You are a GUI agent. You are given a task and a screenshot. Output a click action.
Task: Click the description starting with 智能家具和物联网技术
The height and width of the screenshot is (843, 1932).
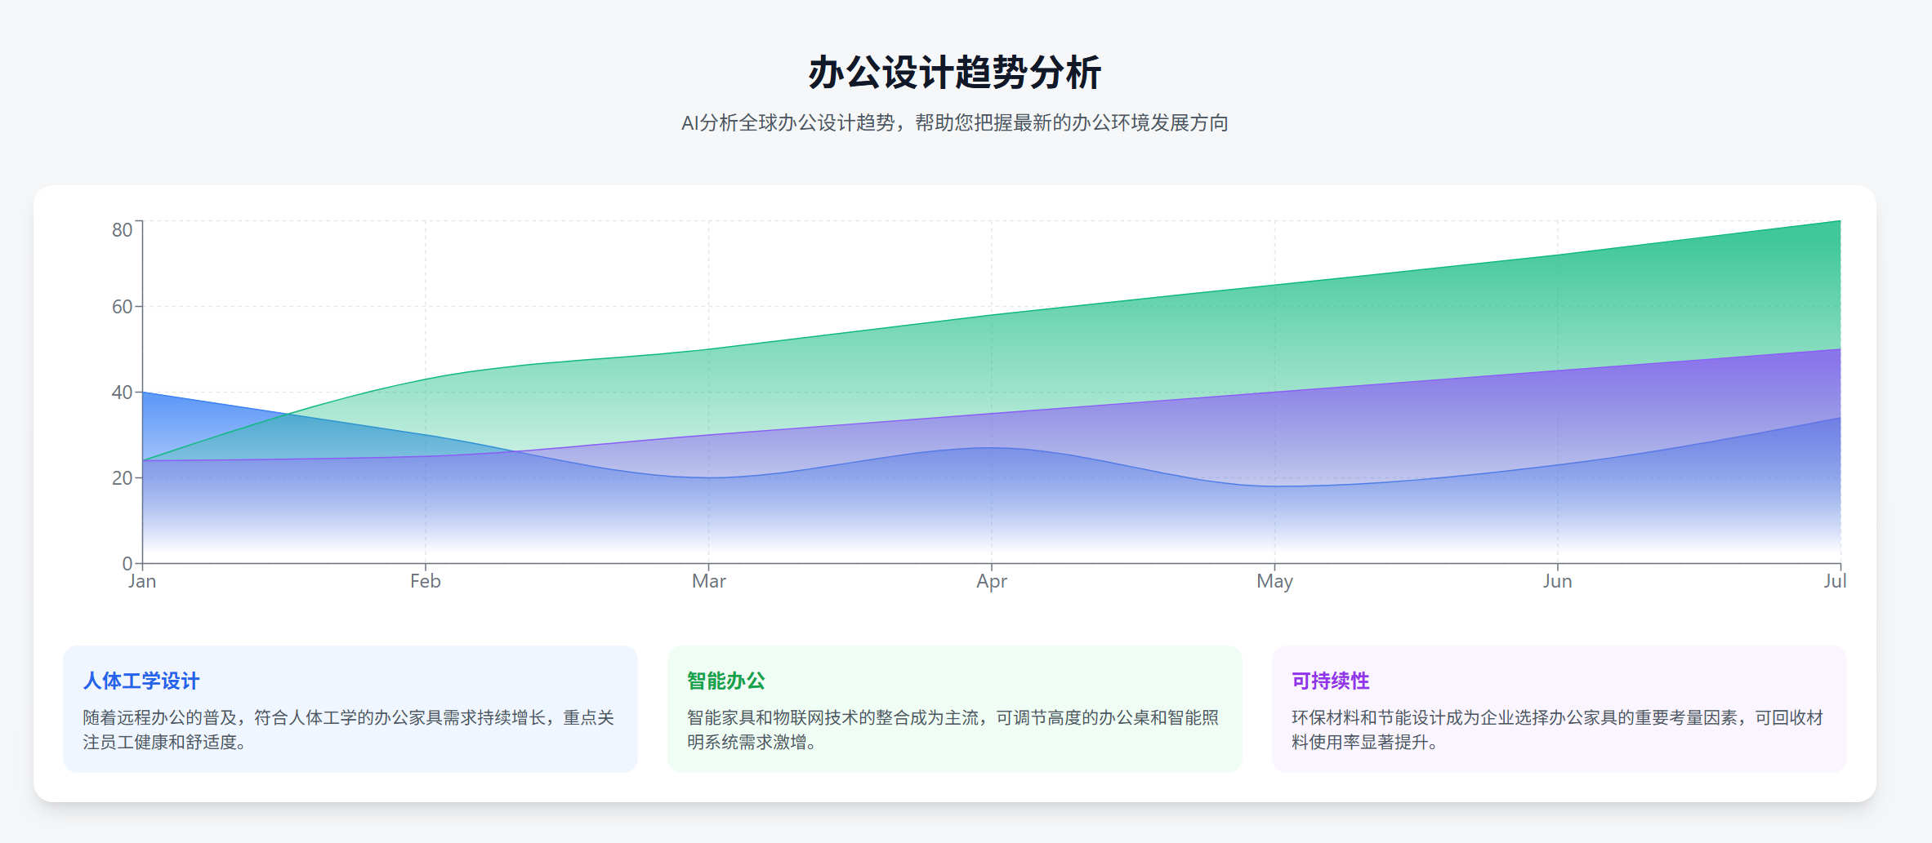click(953, 730)
